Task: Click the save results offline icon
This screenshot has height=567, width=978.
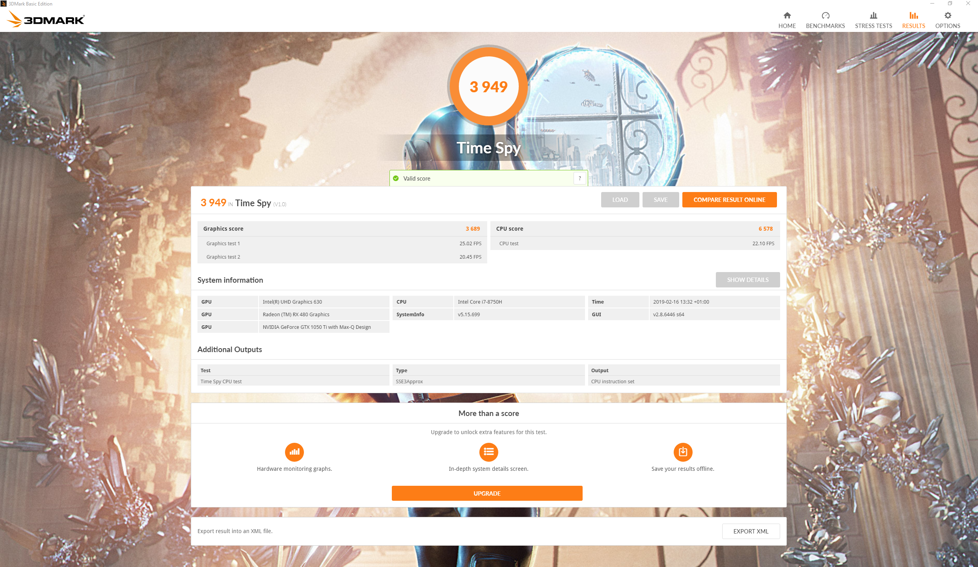Action: point(683,452)
